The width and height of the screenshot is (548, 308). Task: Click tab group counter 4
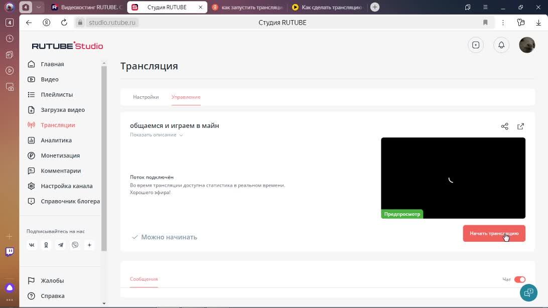click(x=26, y=7)
